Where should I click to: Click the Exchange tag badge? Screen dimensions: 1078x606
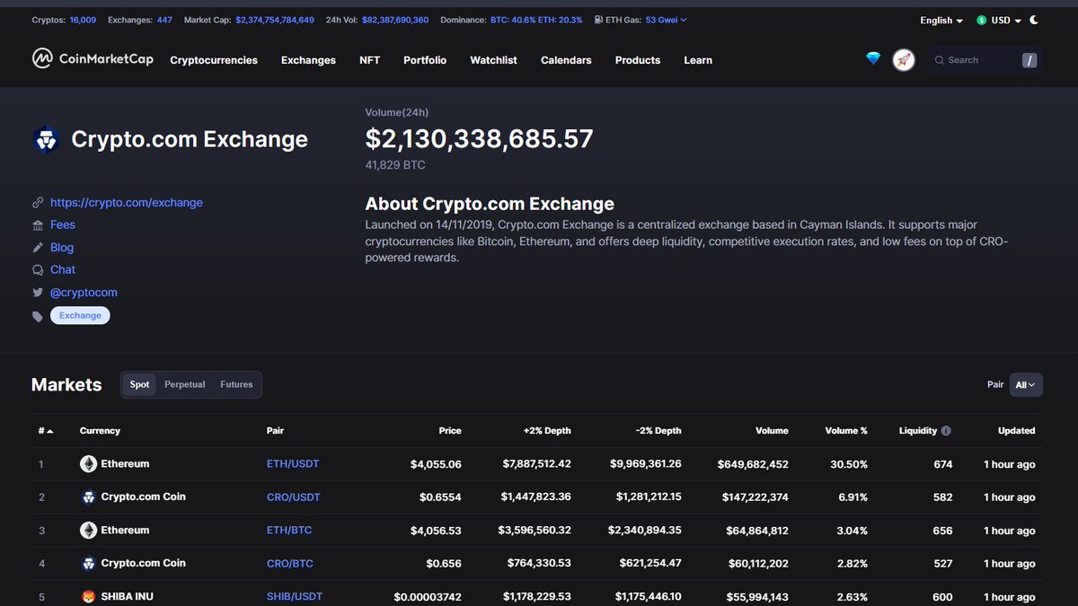coord(80,315)
